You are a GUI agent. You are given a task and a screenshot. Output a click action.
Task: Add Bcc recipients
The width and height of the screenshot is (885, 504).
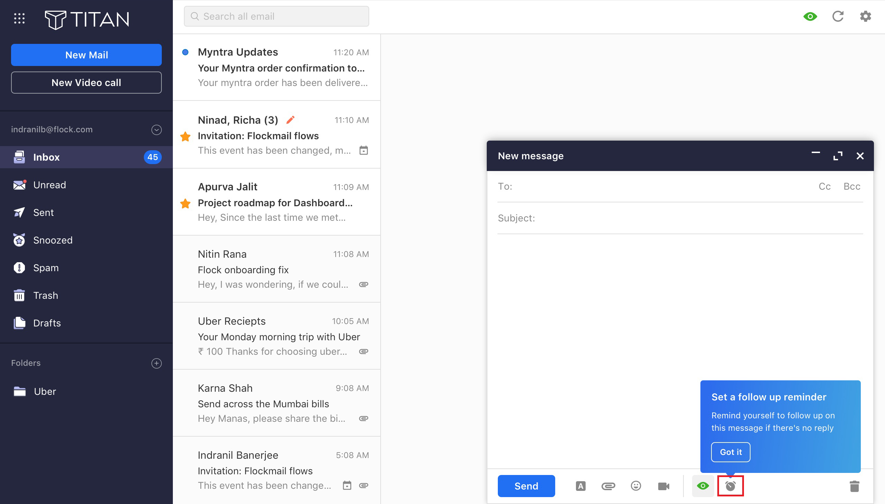(852, 186)
